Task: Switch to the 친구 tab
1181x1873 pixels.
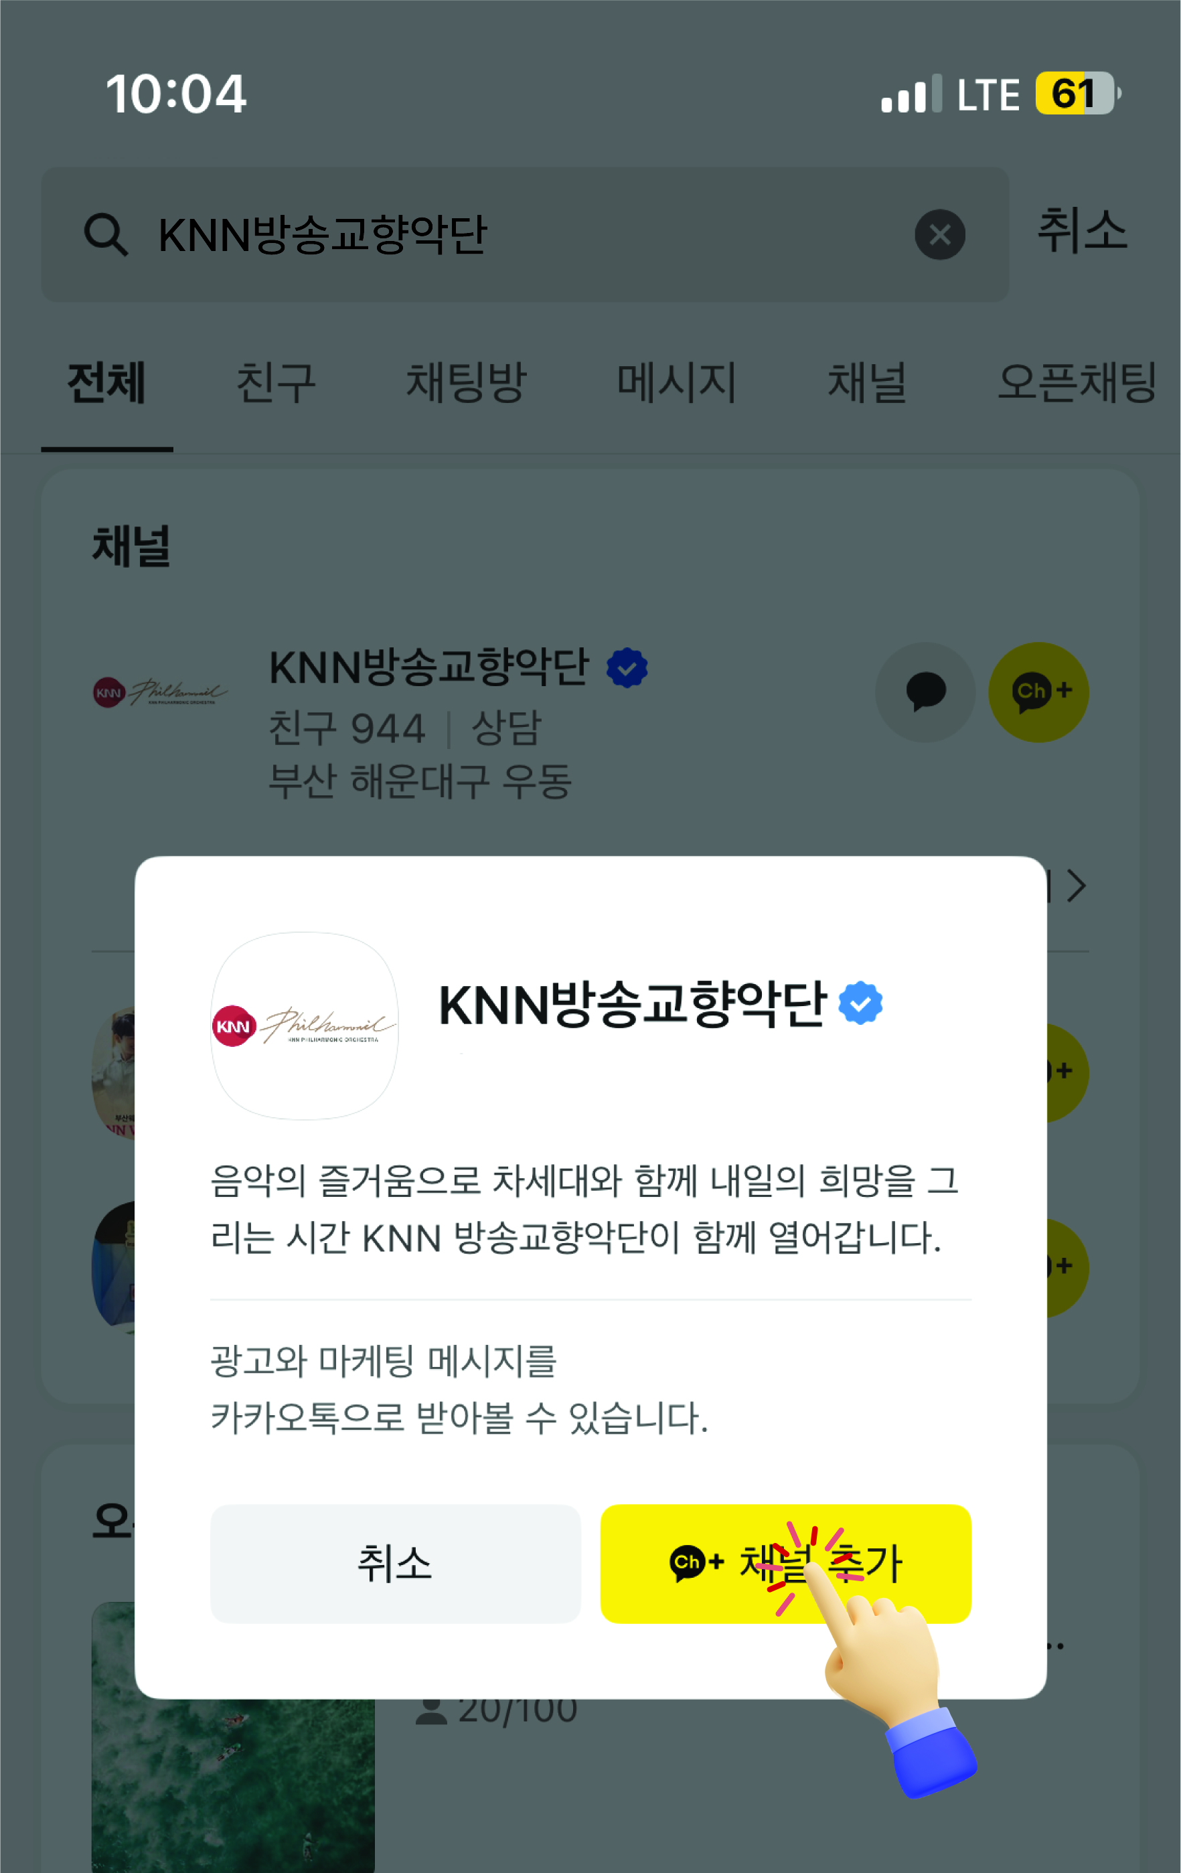Action: coord(277,384)
